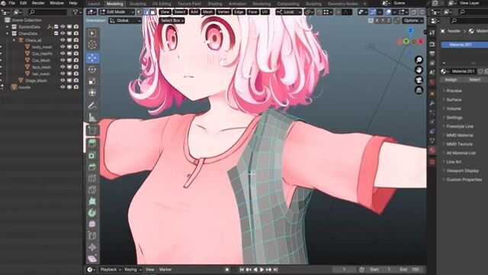The height and width of the screenshot is (275, 488).
Task: Uncheck SystemData exclude checkbox
Action: tap(56, 27)
